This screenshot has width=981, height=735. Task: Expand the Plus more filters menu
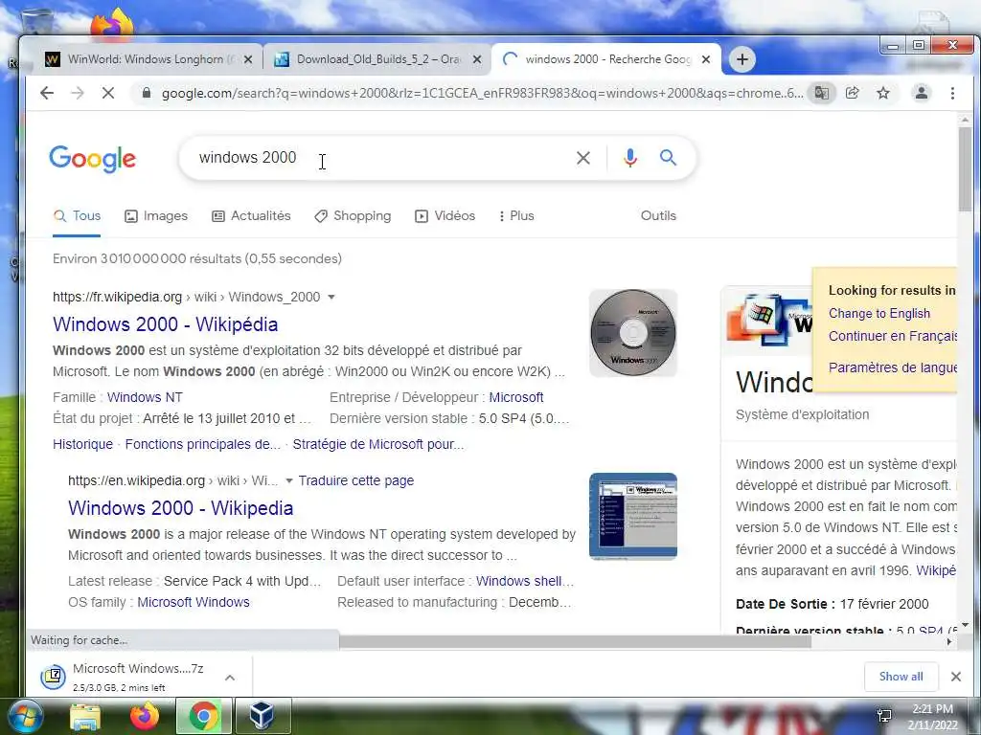(516, 216)
